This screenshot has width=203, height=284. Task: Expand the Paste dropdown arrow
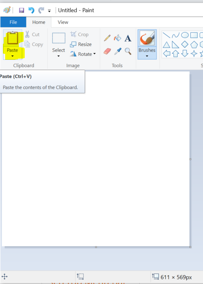[12, 56]
